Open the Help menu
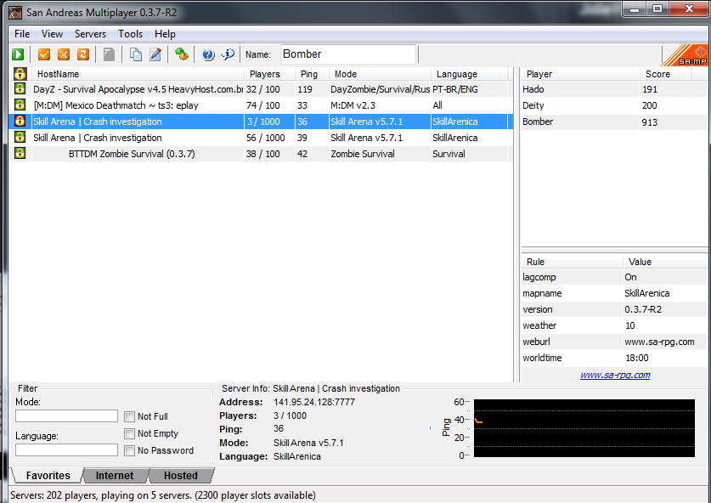This screenshot has height=503, width=711. click(165, 34)
